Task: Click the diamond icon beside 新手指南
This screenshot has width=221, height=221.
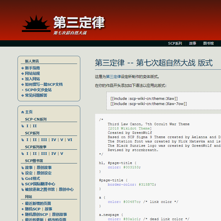Action: coord(23,68)
